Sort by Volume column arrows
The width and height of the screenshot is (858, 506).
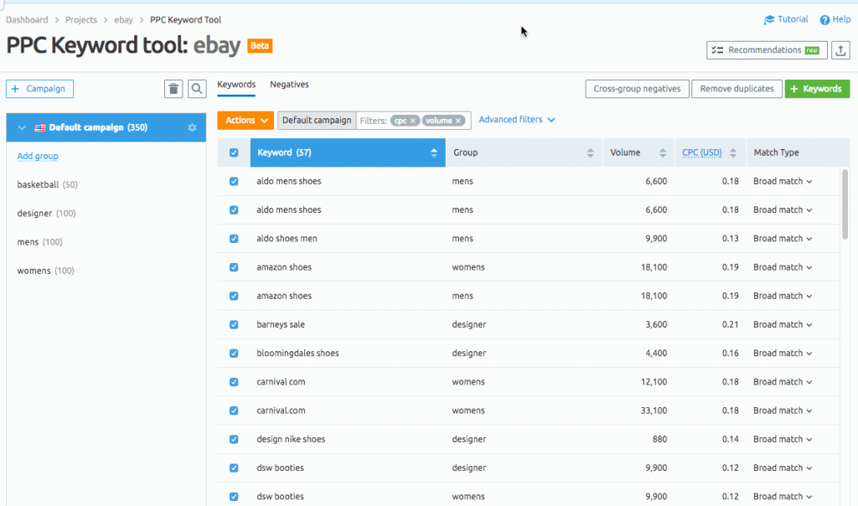pyautogui.click(x=663, y=152)
